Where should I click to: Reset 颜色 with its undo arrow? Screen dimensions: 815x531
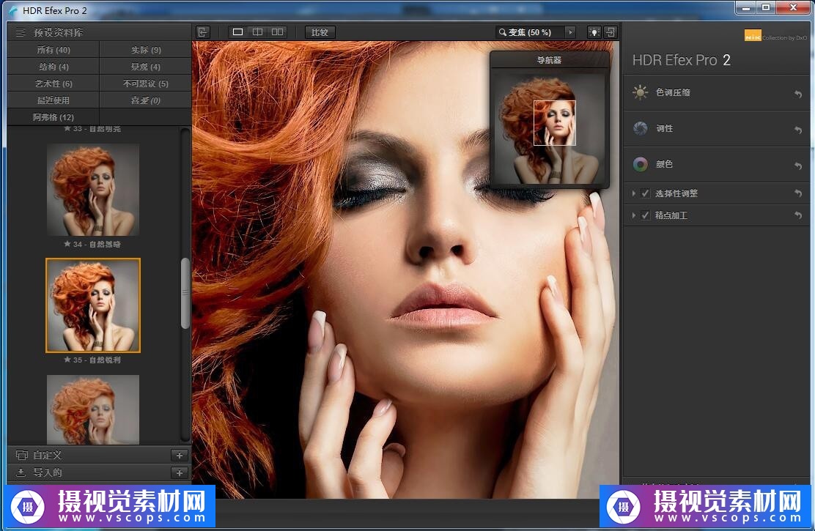pos(798,166)
